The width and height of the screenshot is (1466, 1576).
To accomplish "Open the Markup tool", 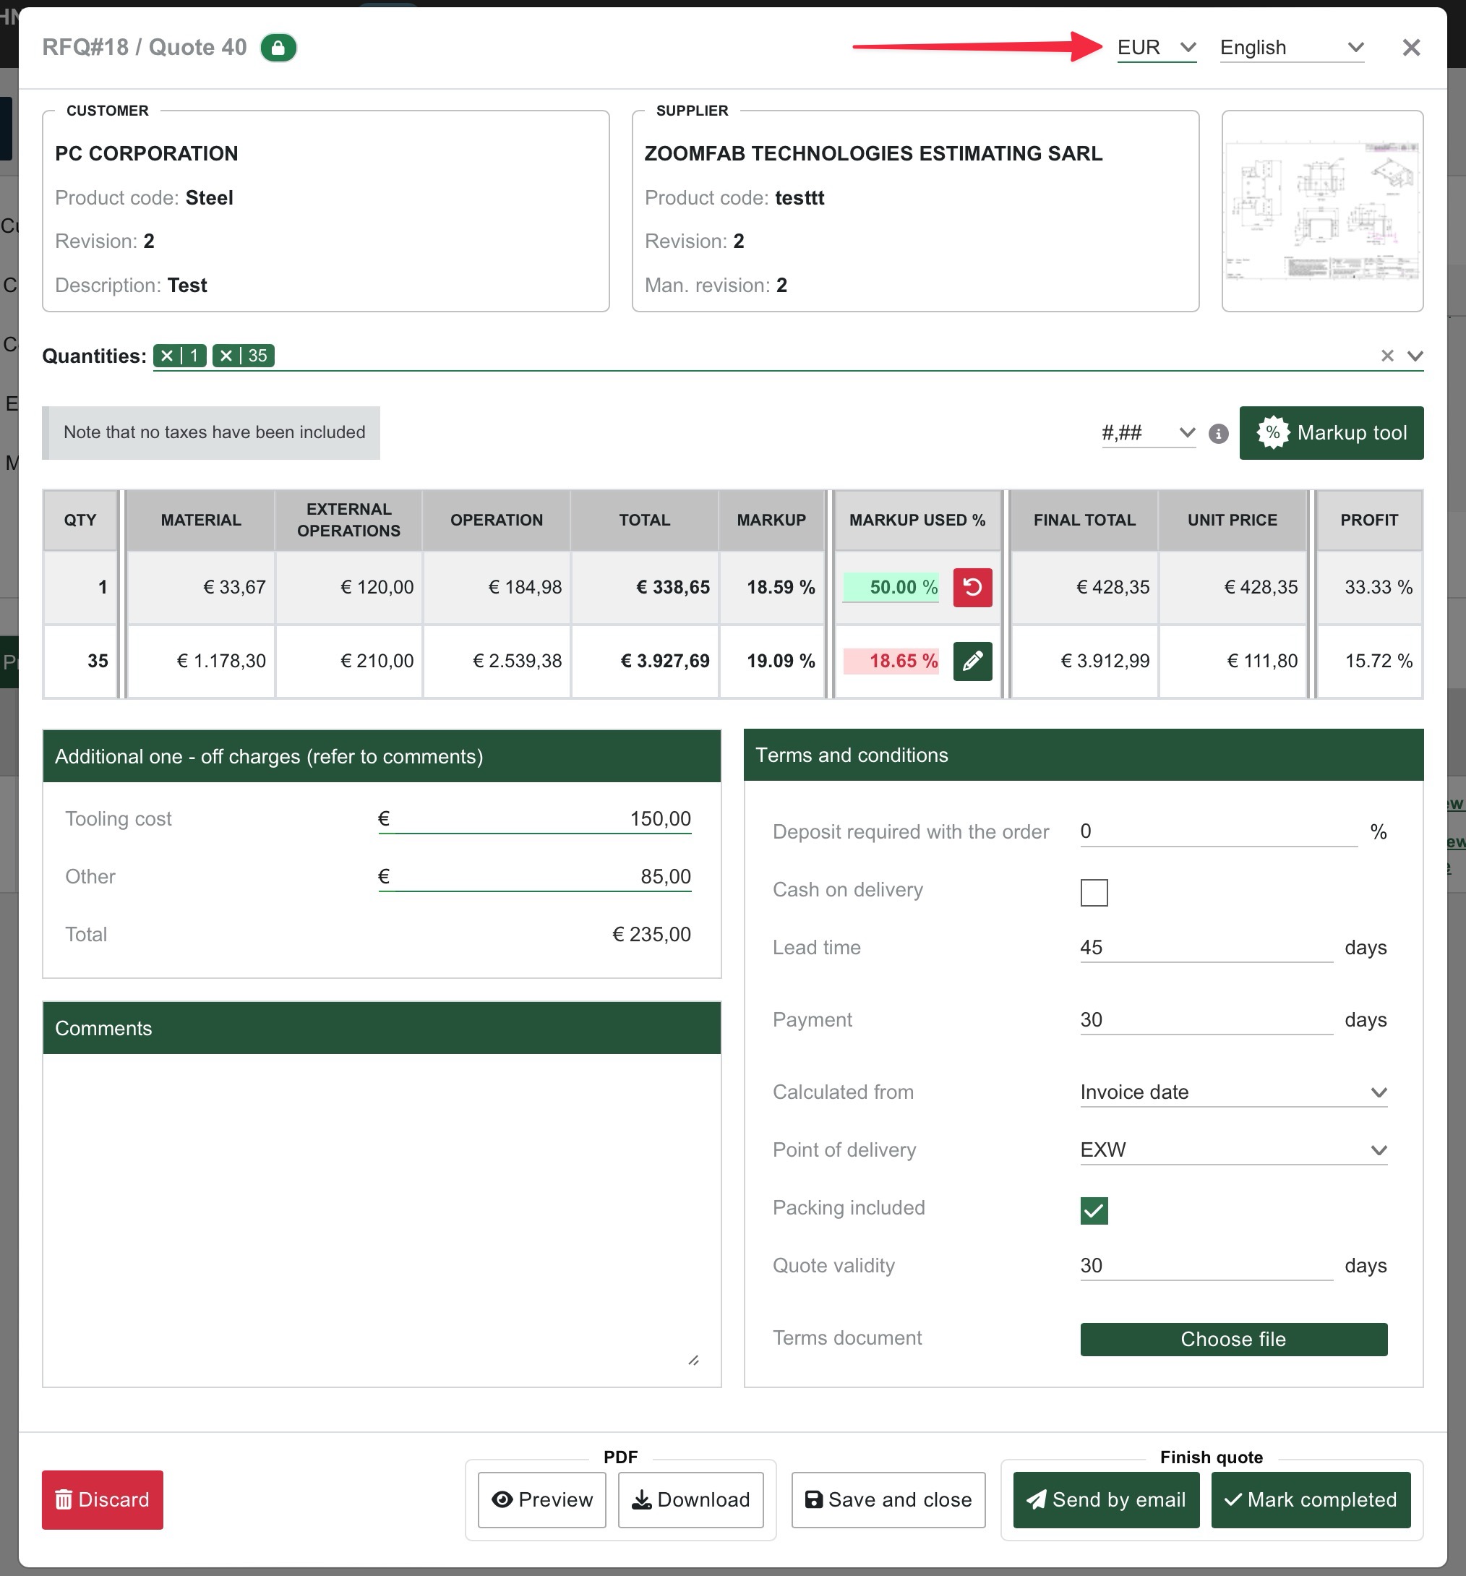I will click(x=1330, y=433).
